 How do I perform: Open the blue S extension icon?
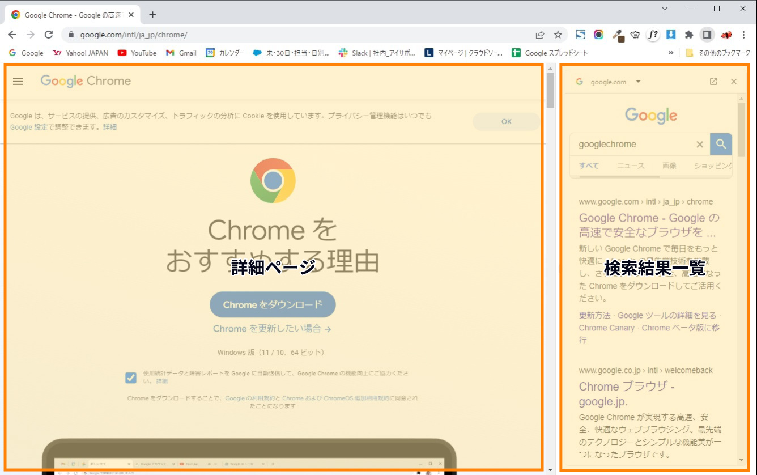pos(580,35)
